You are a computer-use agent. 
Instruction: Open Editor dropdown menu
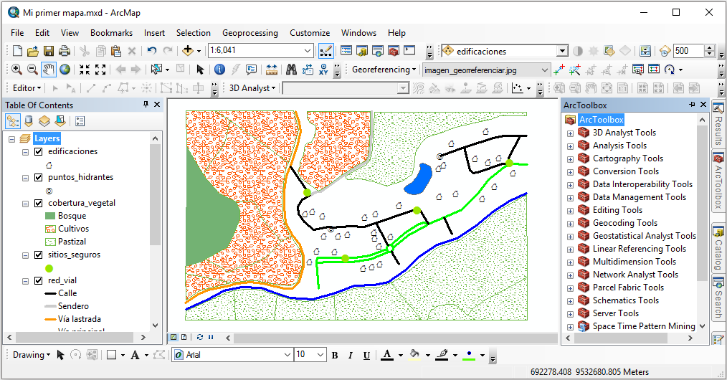[x=27, y=88]
